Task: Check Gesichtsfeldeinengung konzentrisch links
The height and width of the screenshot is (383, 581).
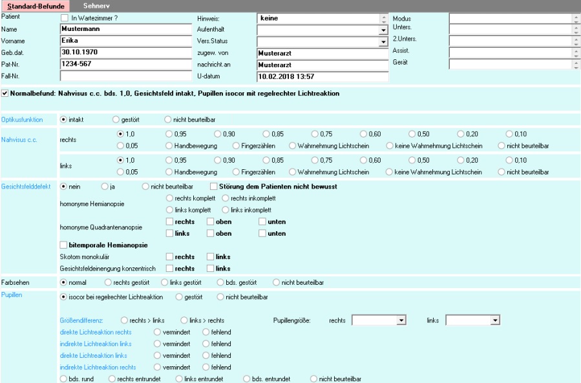Action: pyautogui.click(x=211, y=269)
